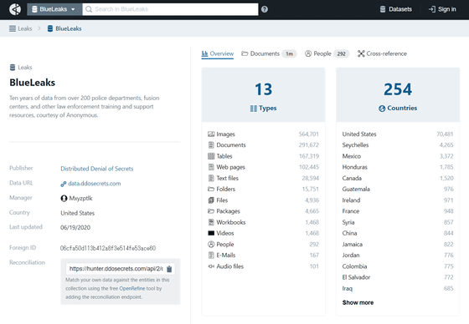
Task: Click the Files type icon
Action: click(211, 200)
